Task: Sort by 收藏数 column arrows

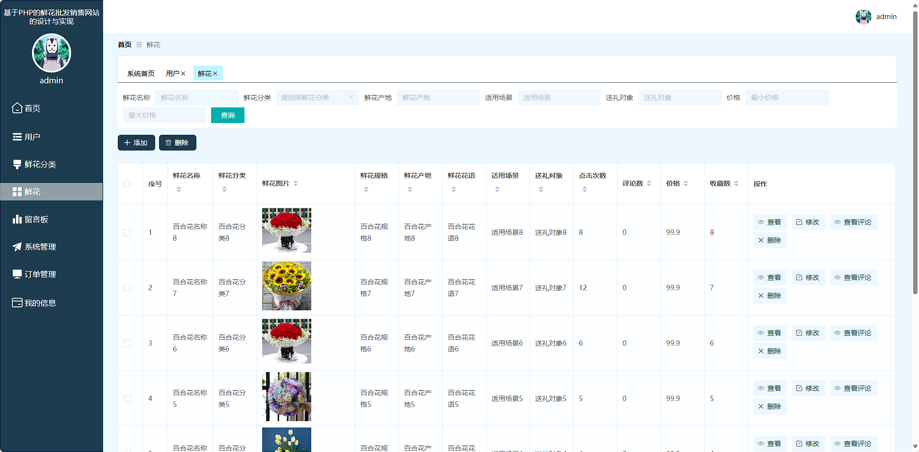Action: (x=736, y=183)
